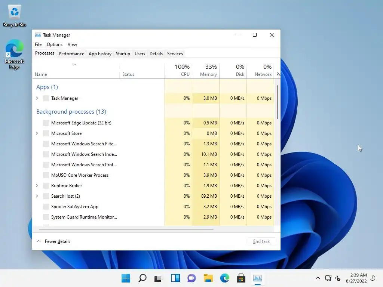Select Microsoft Windows Search Filte... row

[x=153, y=144]
